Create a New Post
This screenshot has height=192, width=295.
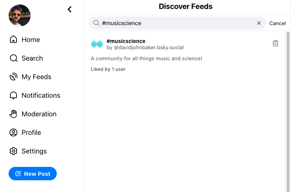click(x=33, y=173)
